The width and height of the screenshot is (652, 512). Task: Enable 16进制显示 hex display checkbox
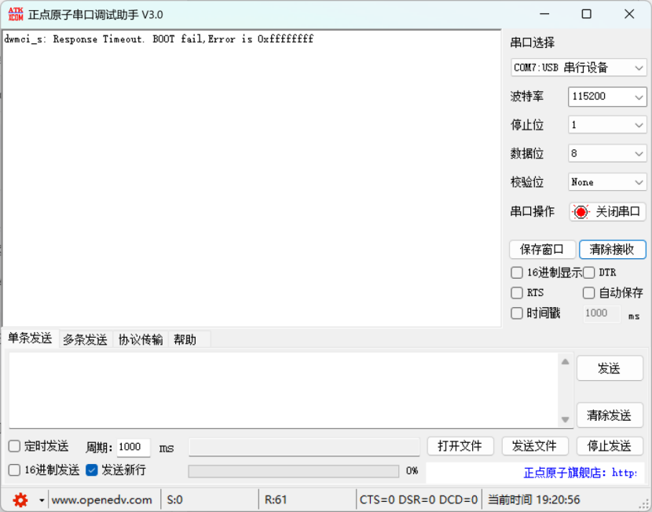517,272
